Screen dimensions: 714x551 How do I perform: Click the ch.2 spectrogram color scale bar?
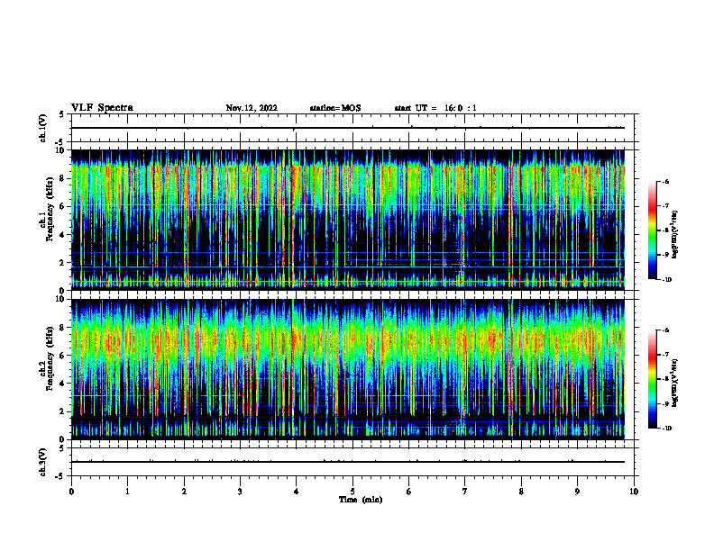652,379
